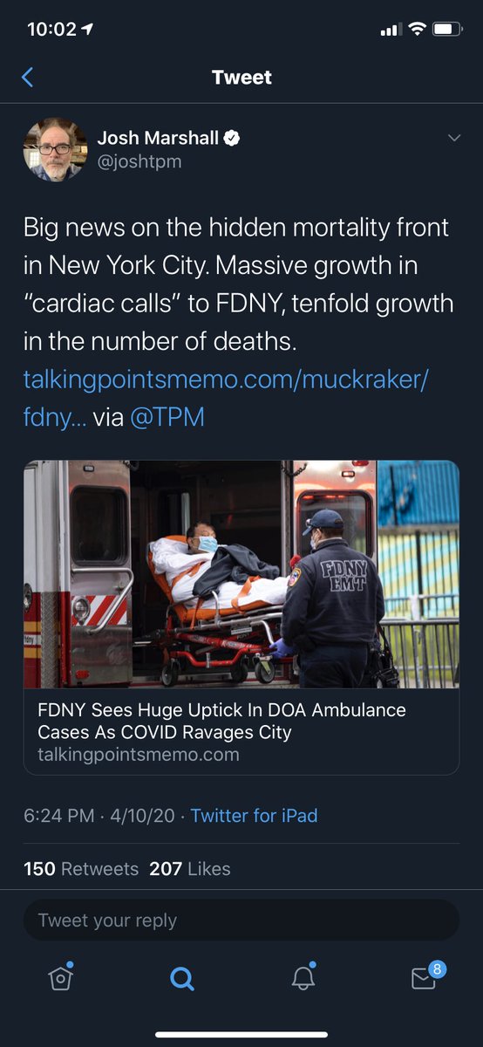Expand the tweet options chevron
The image size is (483, 1047).
click(x=453, y=138)
